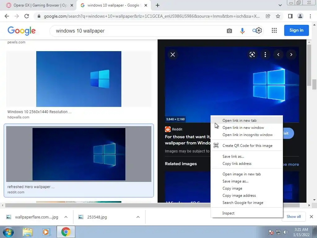Click the reddit.com source link

[16, 192]
